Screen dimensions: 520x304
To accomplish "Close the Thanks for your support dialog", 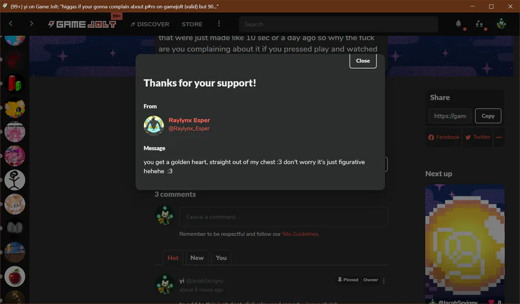I will click(363, 61).
